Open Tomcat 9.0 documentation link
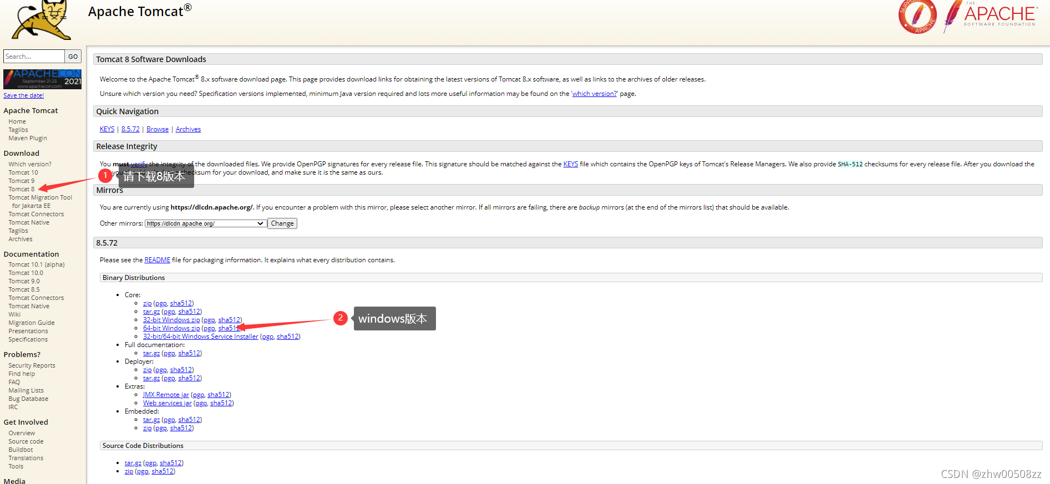This screenshot has height=484, width=1050. coord(24,281)
